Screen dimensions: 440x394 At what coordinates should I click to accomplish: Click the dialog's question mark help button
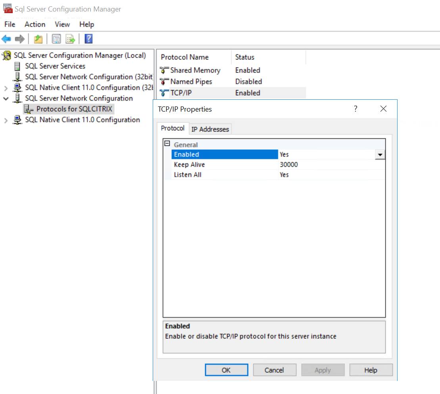[355, 109]
